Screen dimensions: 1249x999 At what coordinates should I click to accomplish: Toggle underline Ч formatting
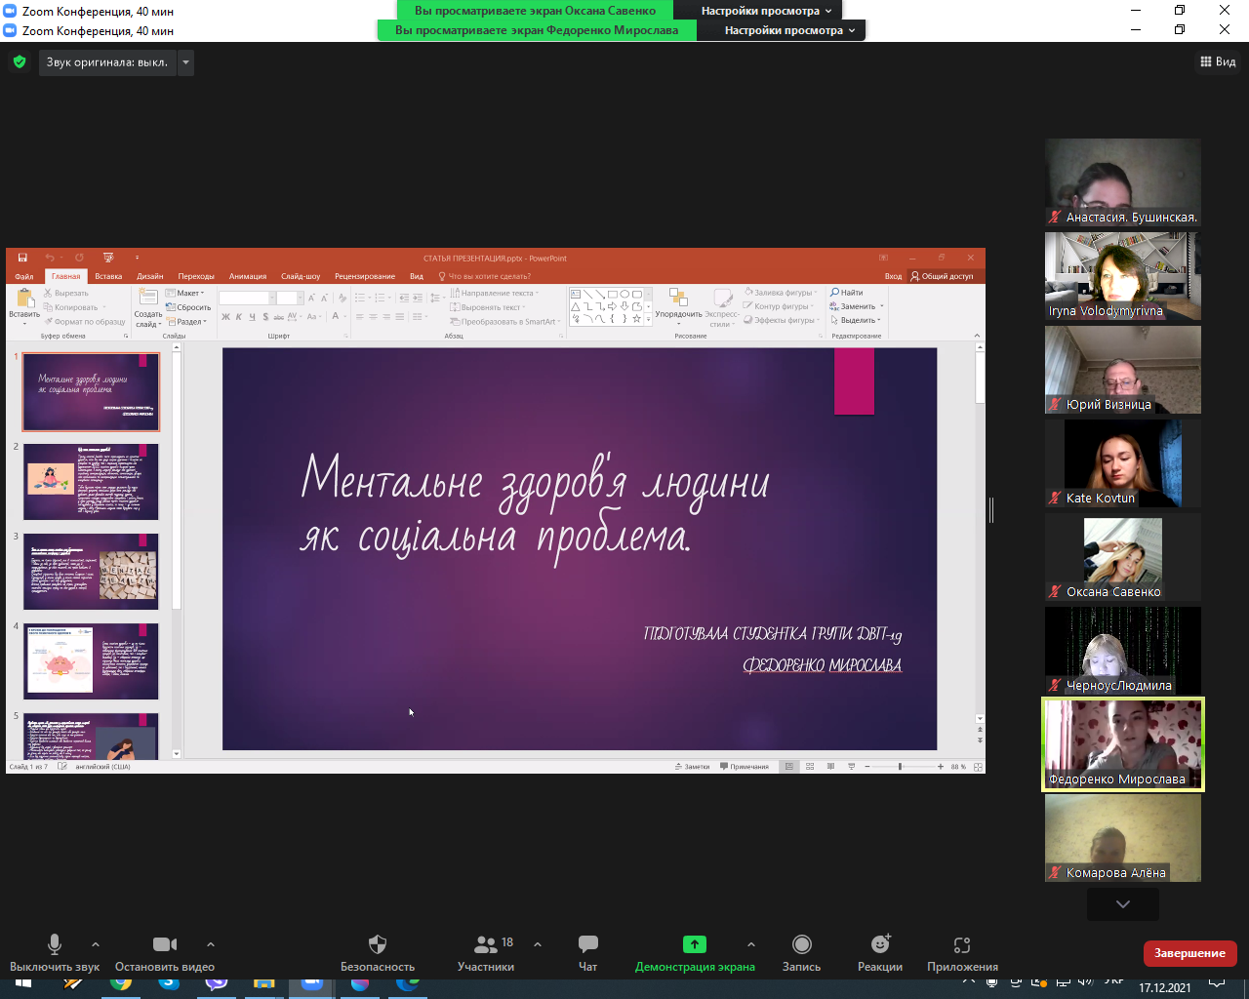pyautogui.click(x=252, y=316)
